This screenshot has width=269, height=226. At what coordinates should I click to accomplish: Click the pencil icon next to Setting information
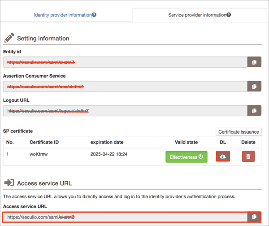coord(9,38)
